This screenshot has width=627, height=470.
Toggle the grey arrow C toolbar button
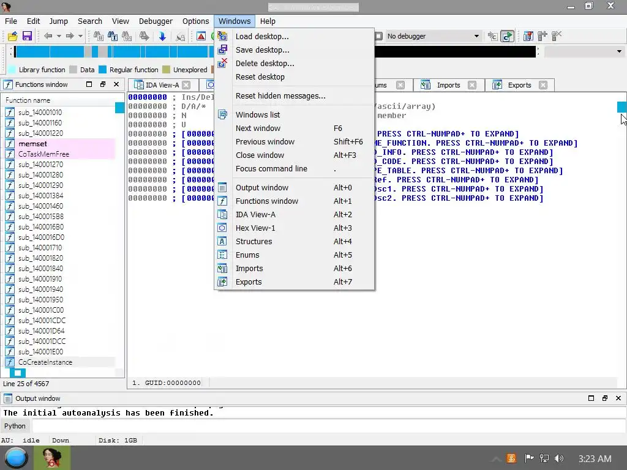pyautogui.click(x=492, y=36)
